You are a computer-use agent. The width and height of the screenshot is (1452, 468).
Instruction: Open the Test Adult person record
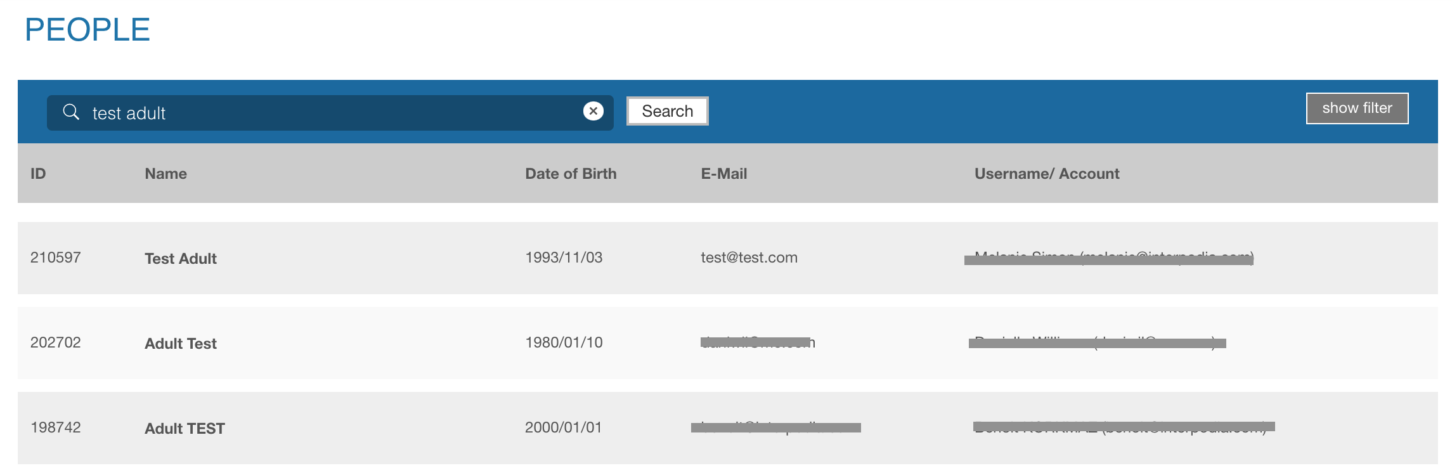(x=181, y=259)
